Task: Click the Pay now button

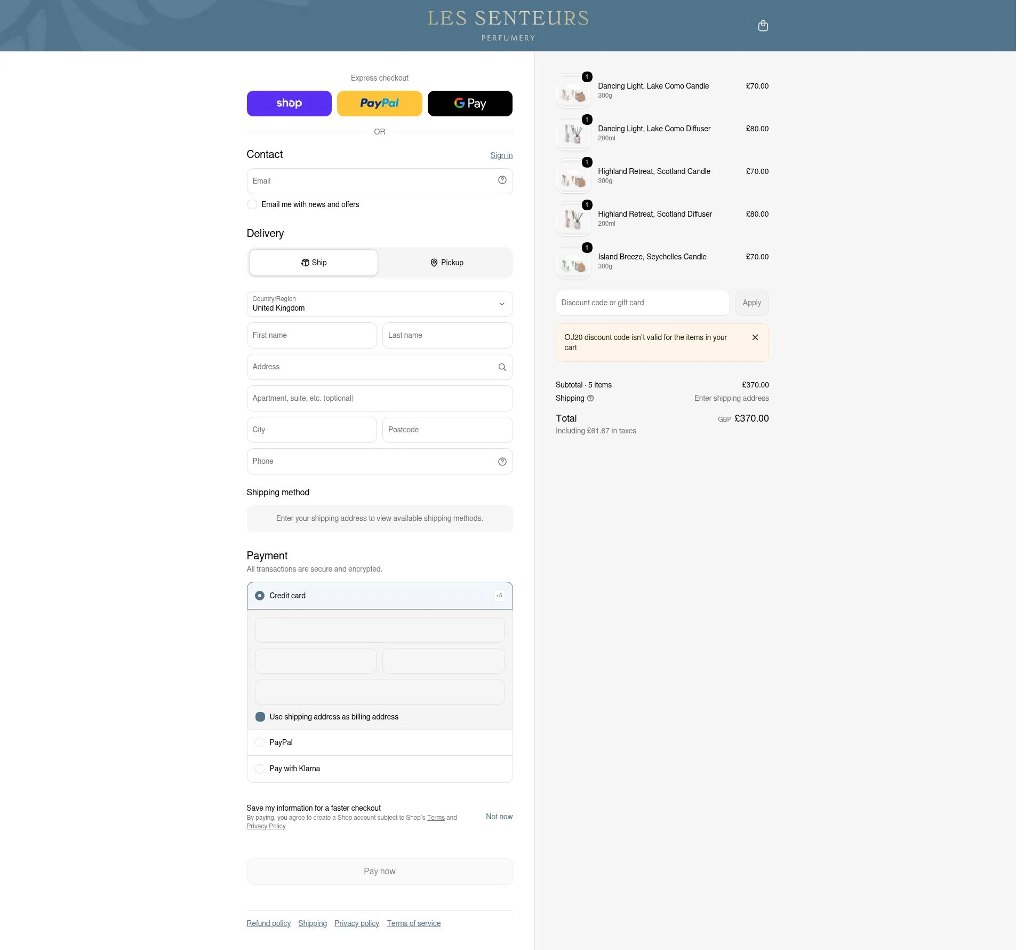Action: coord(380,871)
